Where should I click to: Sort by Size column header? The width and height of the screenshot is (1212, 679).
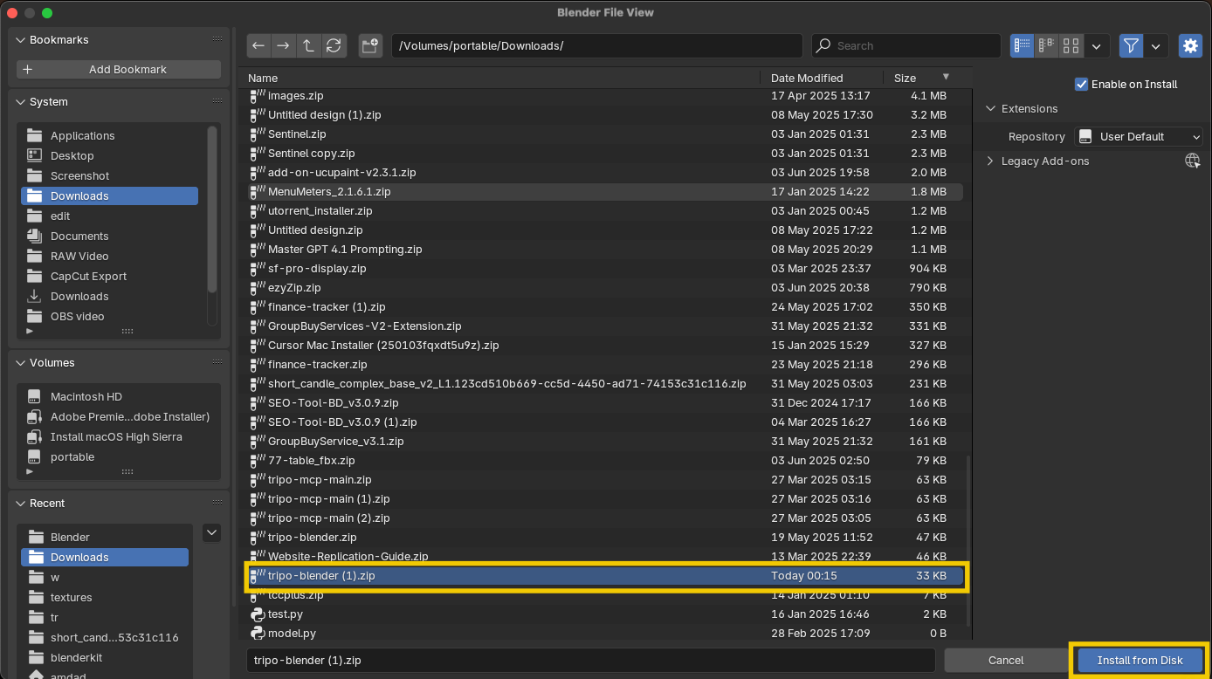click(x=922, y=78)
